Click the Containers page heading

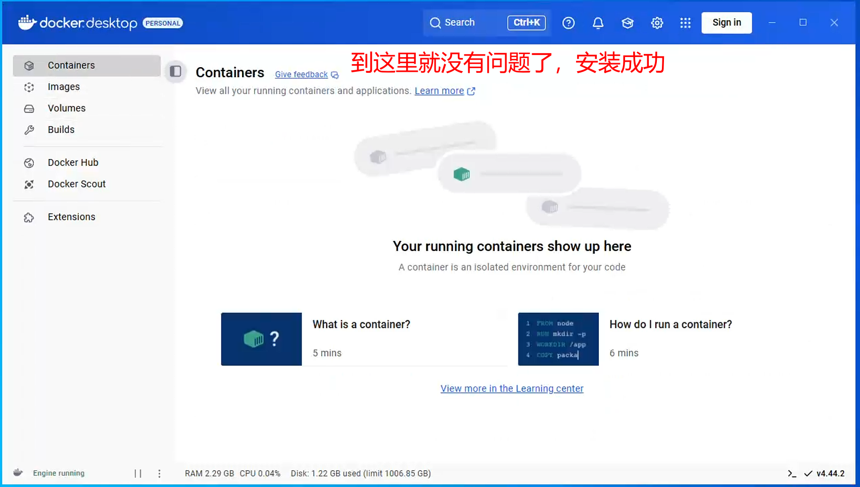230,73
